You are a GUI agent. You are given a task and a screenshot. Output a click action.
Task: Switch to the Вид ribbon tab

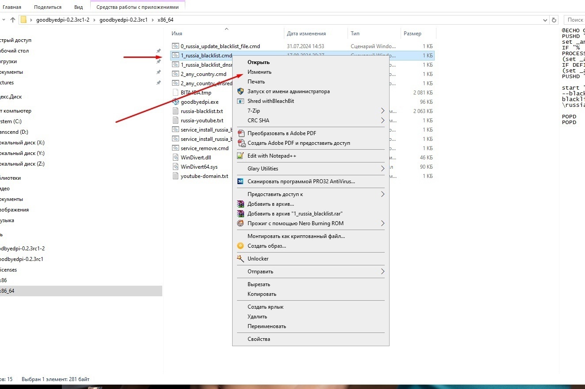pyautogui.click(x=78, y=7)
